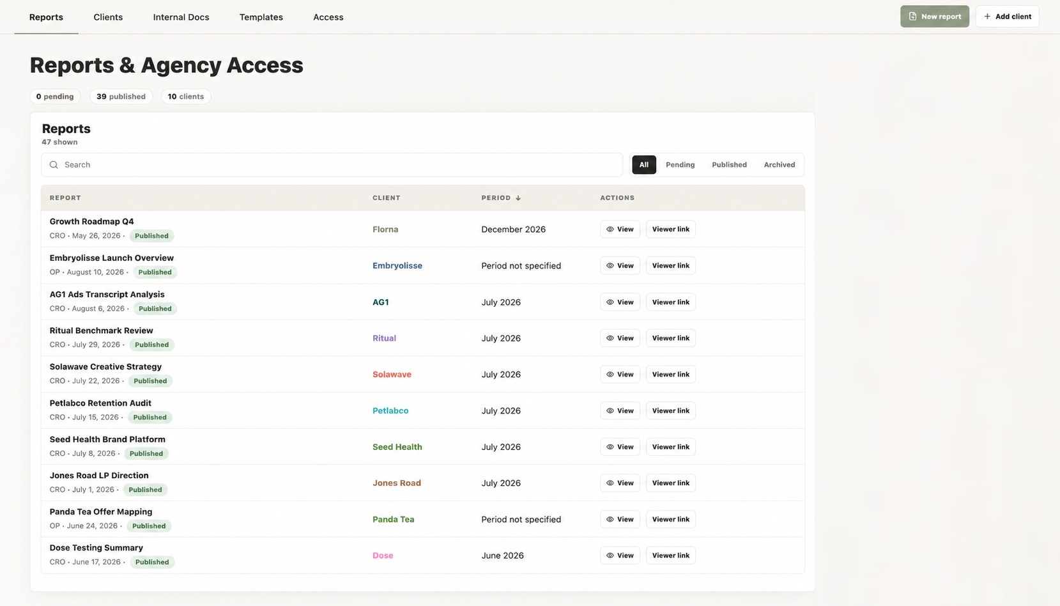View Petlabco Retention Audit report

620,411
